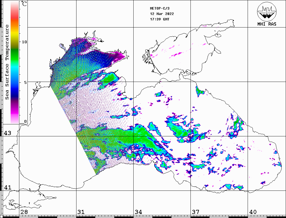Image resolution: width=286 pixels, height=218 pixels.
Task: Click longitude label "31"
Action: coord(81,212)
